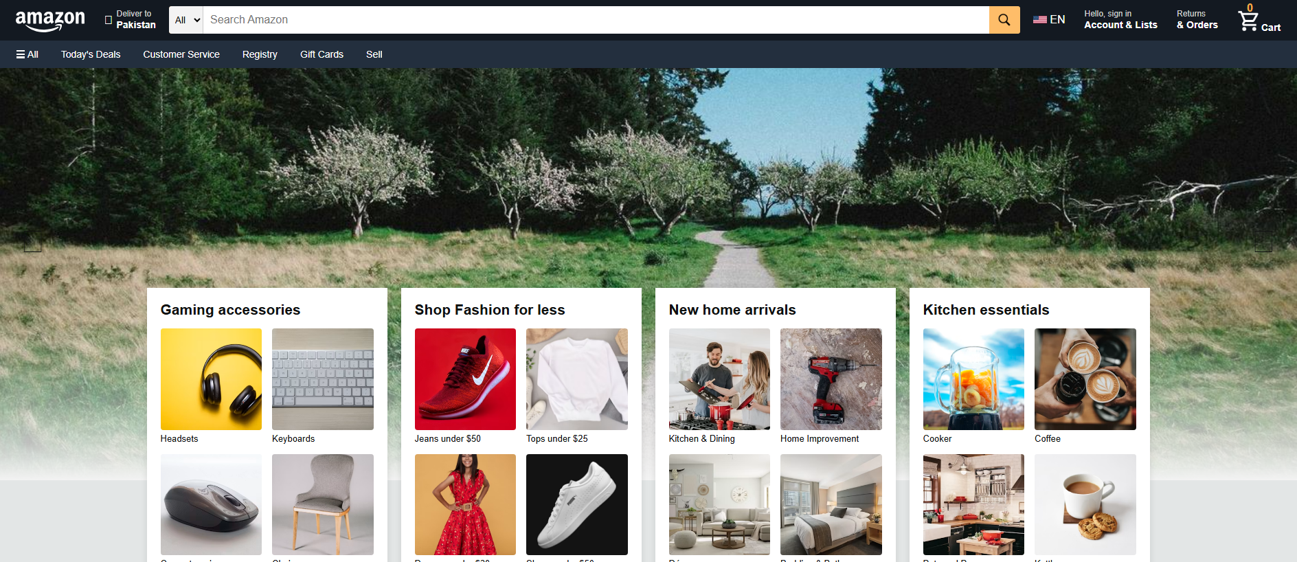Select the gray chair thumbnail
Screen dimensions: 1297x562
pos(323,504)
